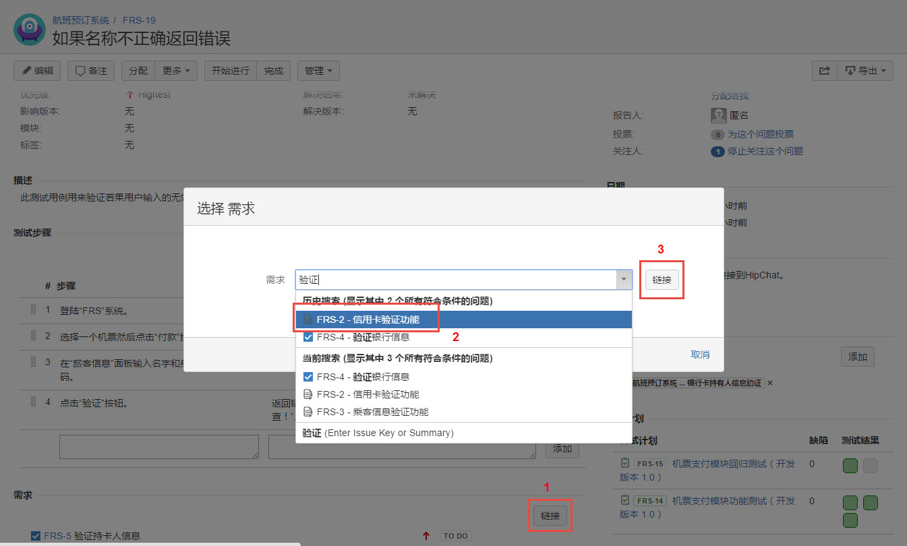Image resolution: width=907 pixels, height=546 pixels.
Task: Click the 缺陷 column header
Action: click(818, 441)
